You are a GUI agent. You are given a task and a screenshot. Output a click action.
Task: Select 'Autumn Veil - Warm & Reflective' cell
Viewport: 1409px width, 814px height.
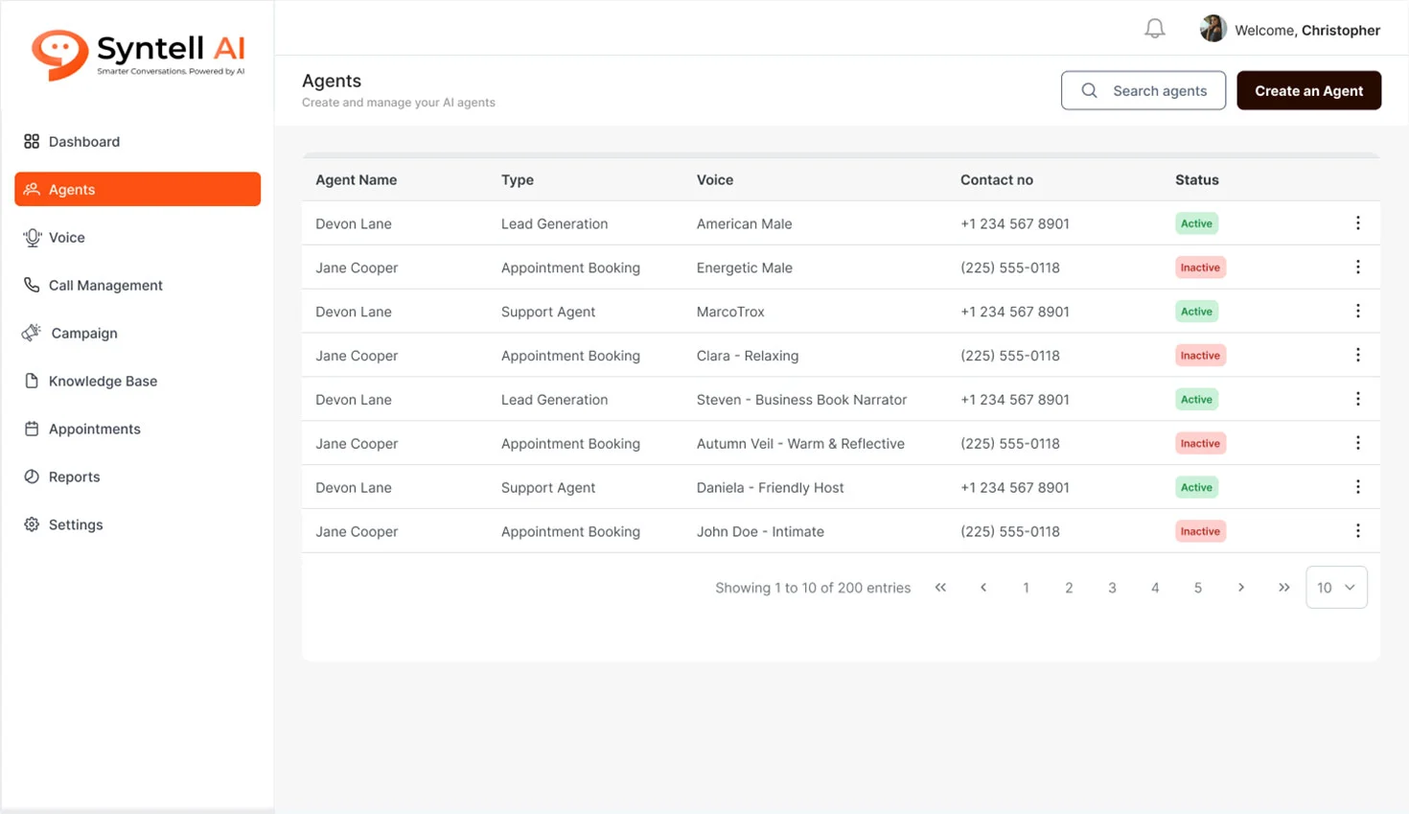[800, 443]
